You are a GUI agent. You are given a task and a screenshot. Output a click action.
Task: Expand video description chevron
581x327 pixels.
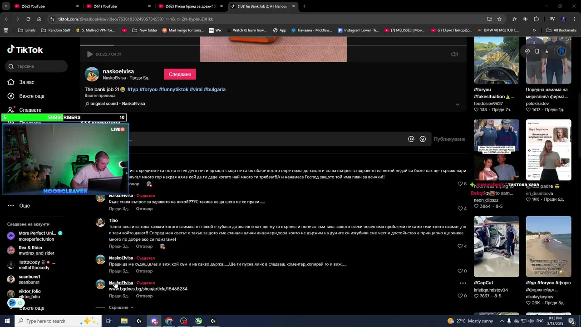[457, 104]
